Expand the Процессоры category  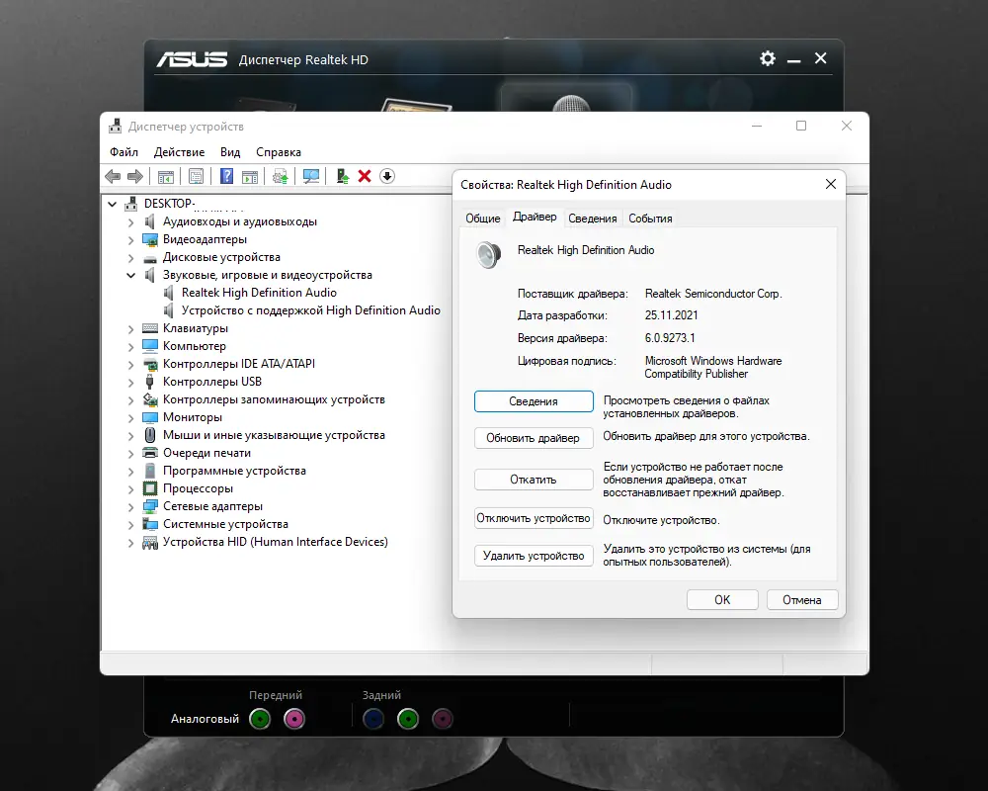(x=131, y=488)
